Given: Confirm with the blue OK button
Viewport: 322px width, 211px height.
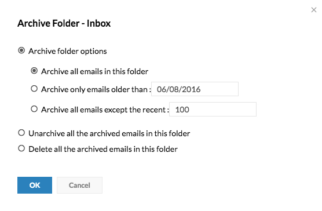Looking at the screenshot, I should click(x=35, y=185).
